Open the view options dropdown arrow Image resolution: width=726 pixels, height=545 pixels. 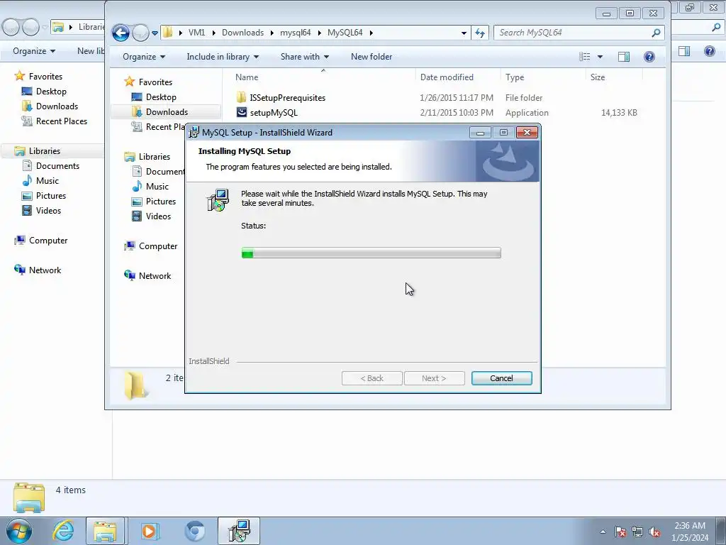pyautogui.click(x=600, y=57)
